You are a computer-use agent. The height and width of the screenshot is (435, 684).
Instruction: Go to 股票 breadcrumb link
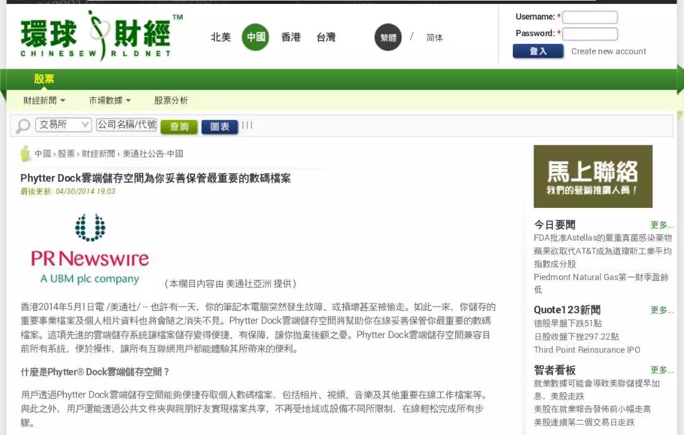click(66, 154)
